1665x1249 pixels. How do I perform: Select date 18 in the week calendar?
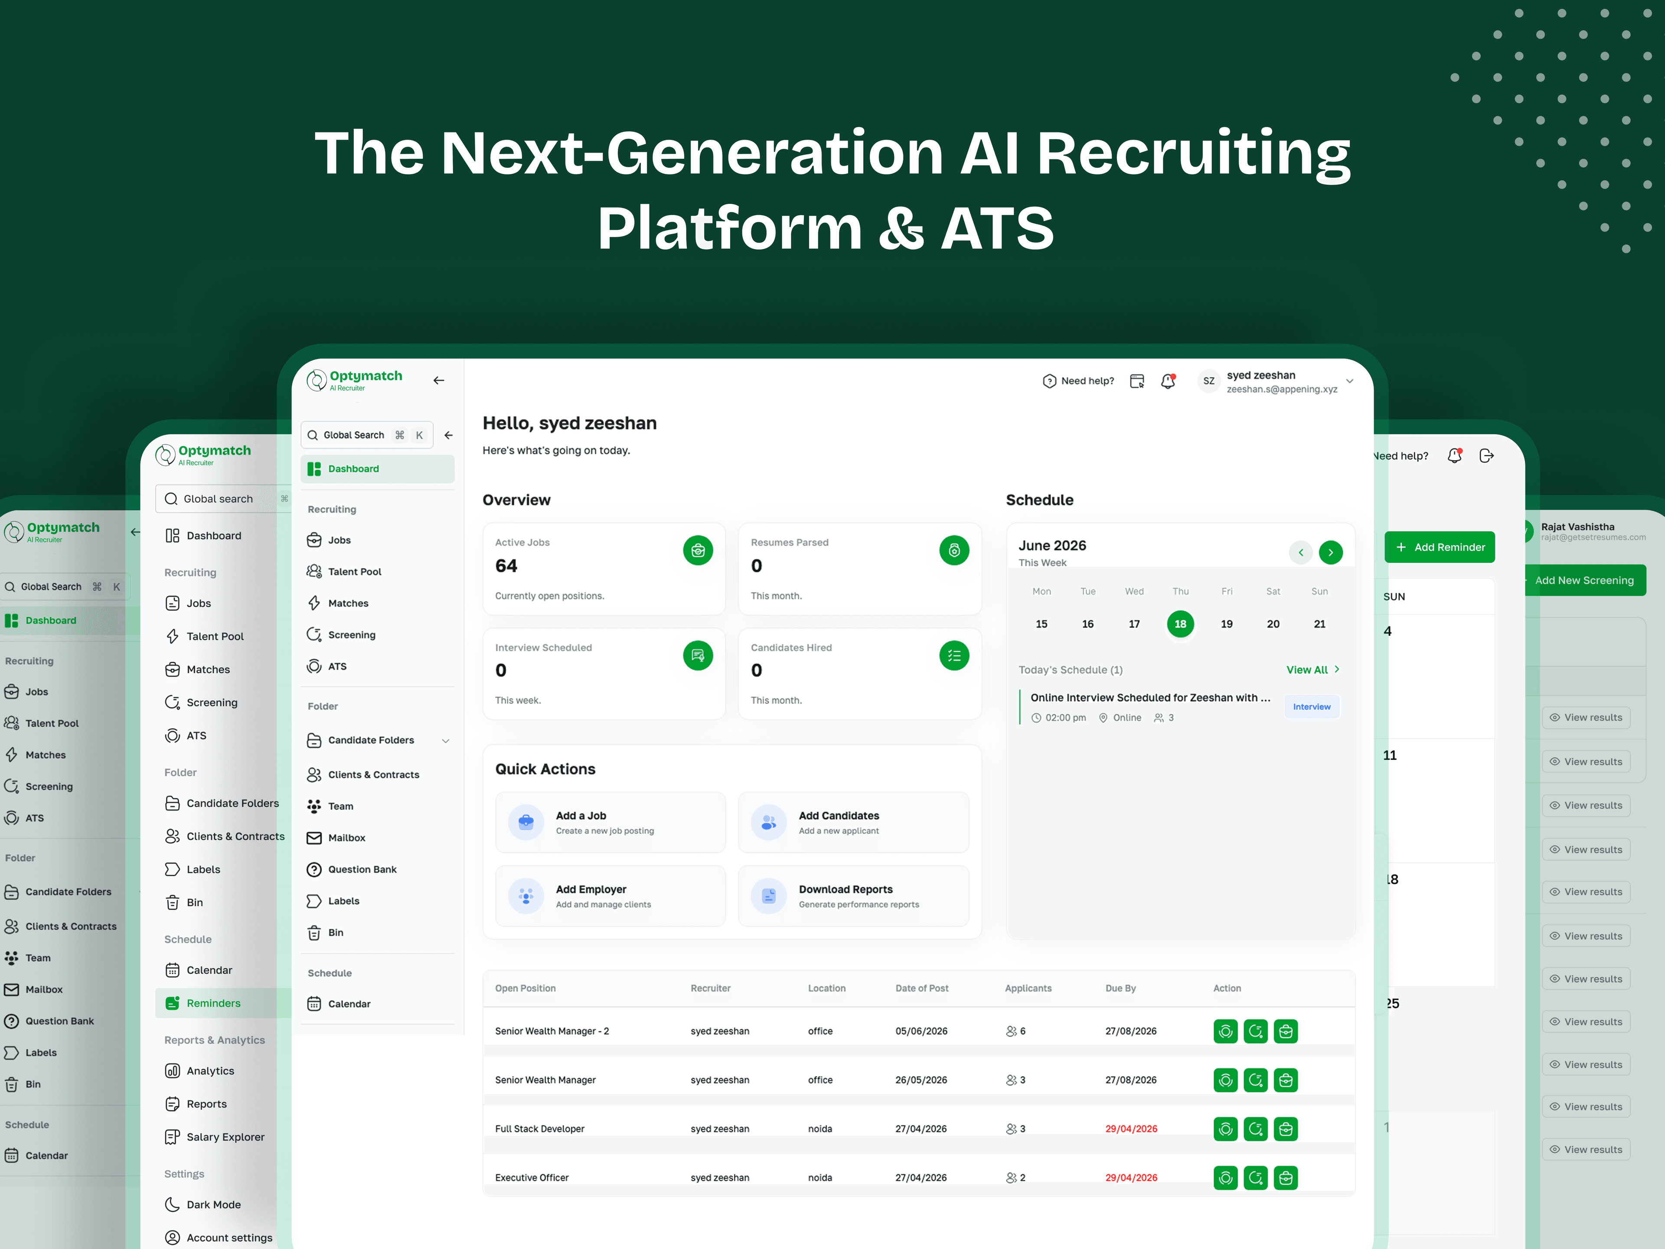pyautogui.click(x=1180, y=624)
